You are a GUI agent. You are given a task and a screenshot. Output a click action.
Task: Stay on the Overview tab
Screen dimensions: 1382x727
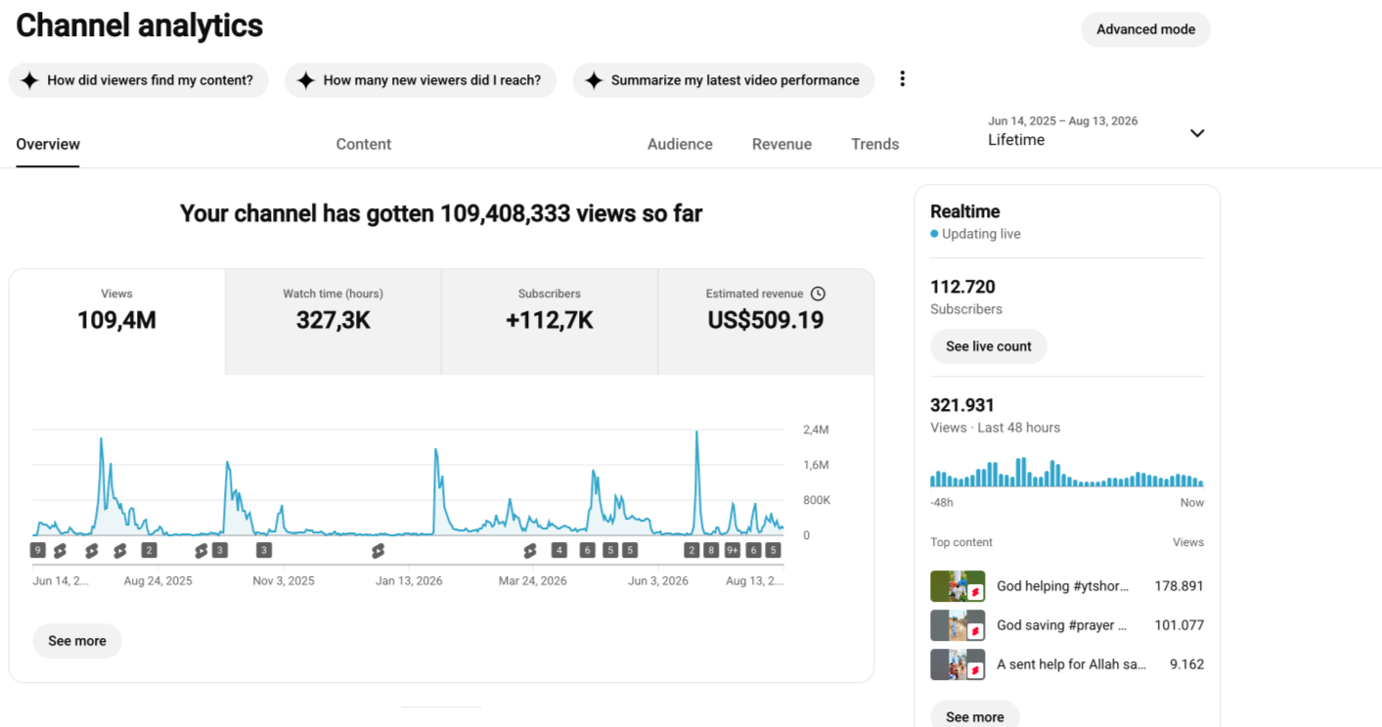pos(48,144)
